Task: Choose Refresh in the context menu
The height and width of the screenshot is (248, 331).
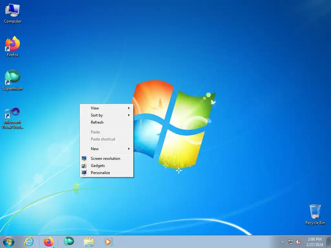Action: pyautogui.click(x=107, y=122)
